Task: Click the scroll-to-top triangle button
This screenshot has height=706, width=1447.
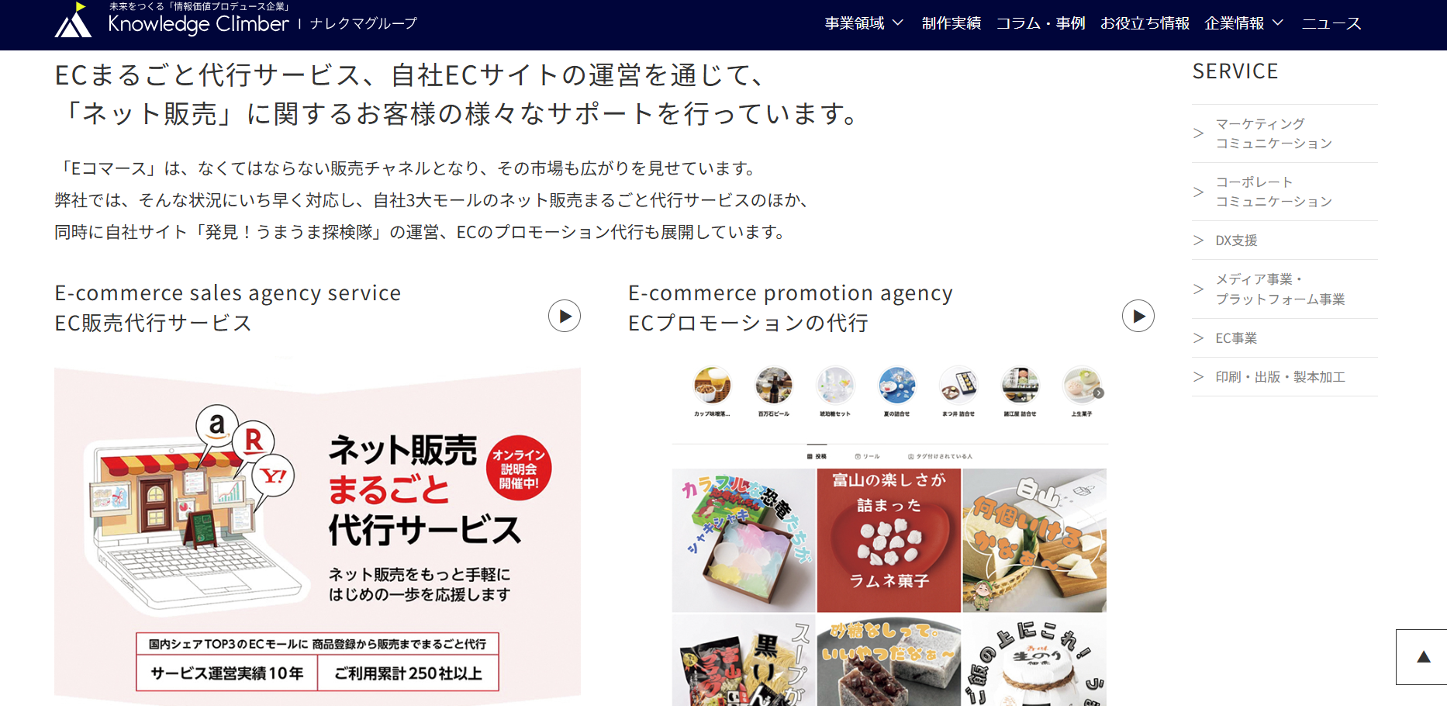Action: point(1421,657)
